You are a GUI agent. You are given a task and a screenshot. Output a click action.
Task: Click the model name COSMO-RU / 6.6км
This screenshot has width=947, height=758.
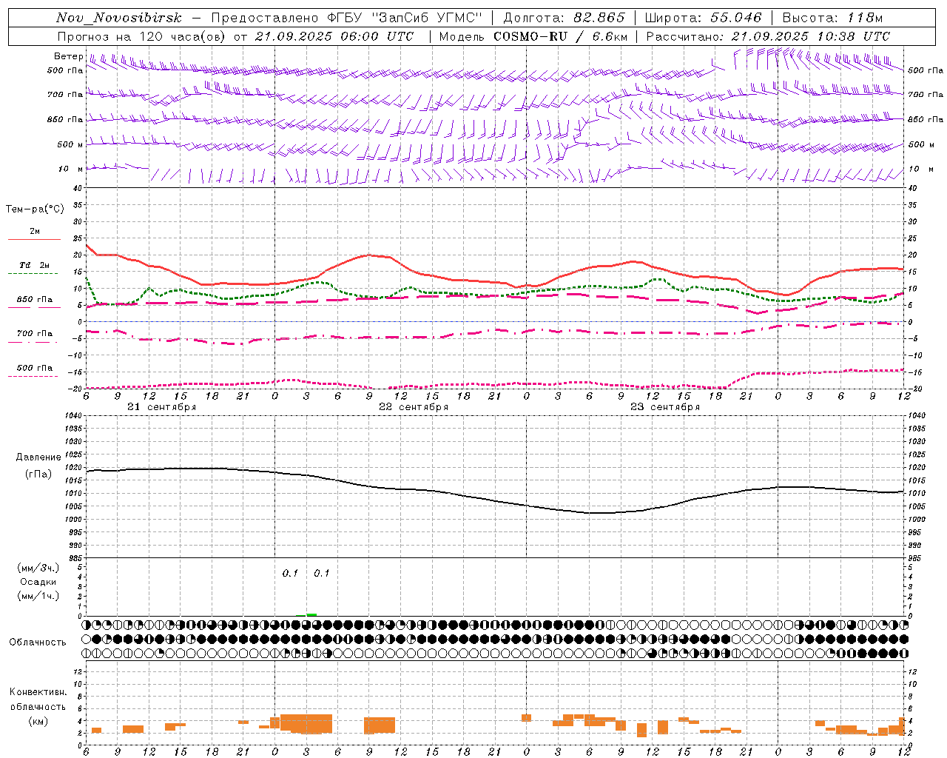click(561, 36)
